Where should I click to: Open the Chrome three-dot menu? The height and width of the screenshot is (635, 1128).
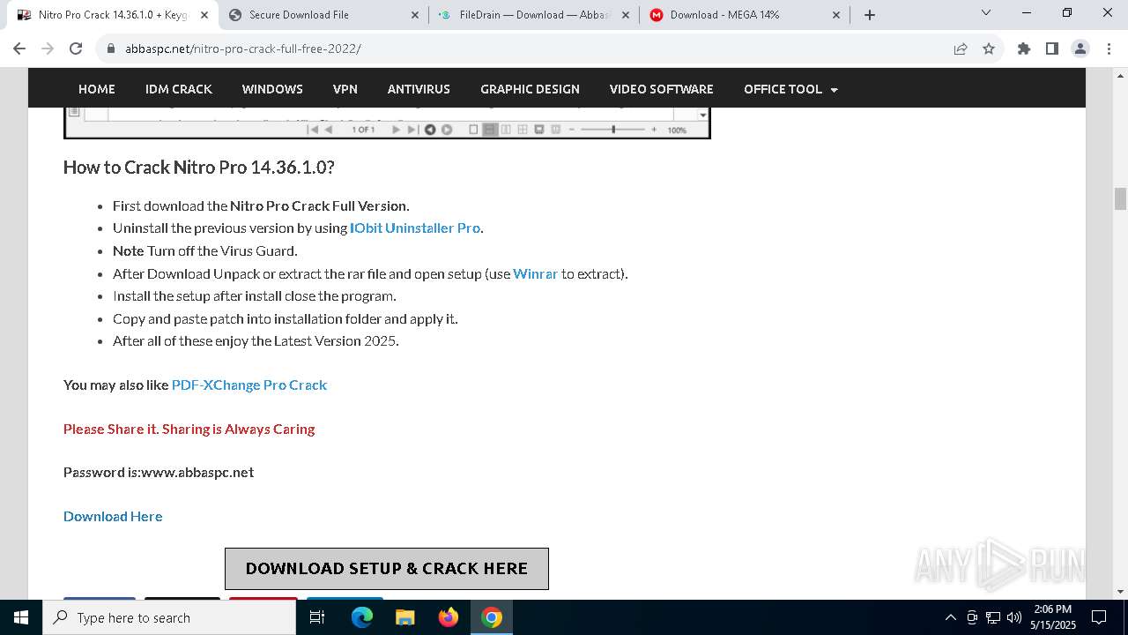1109,49
